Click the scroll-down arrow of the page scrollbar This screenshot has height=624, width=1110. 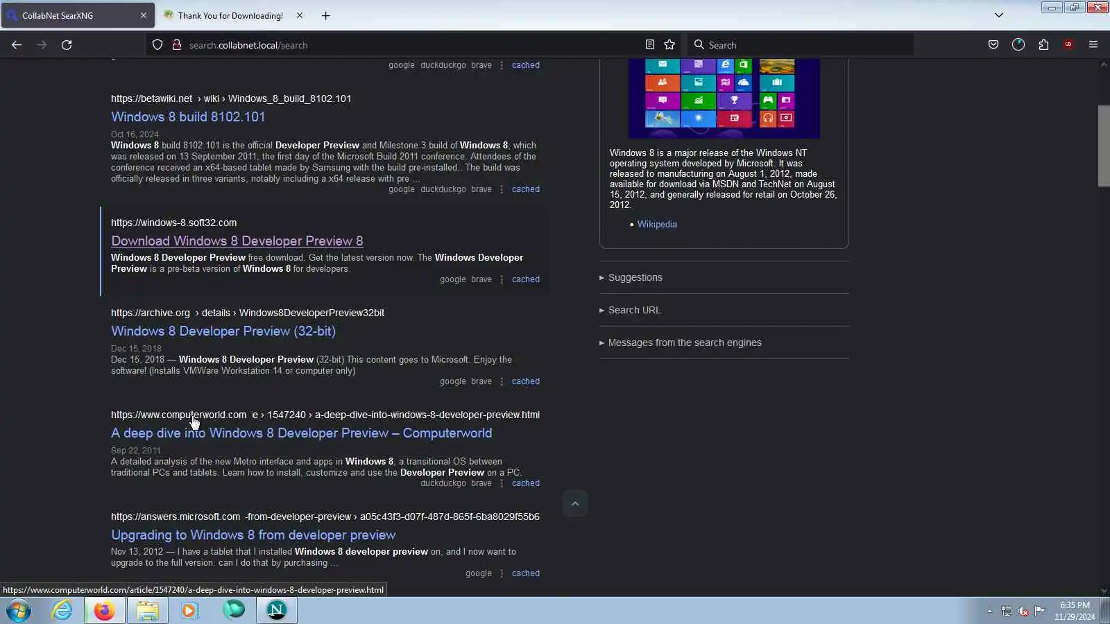1104,591
